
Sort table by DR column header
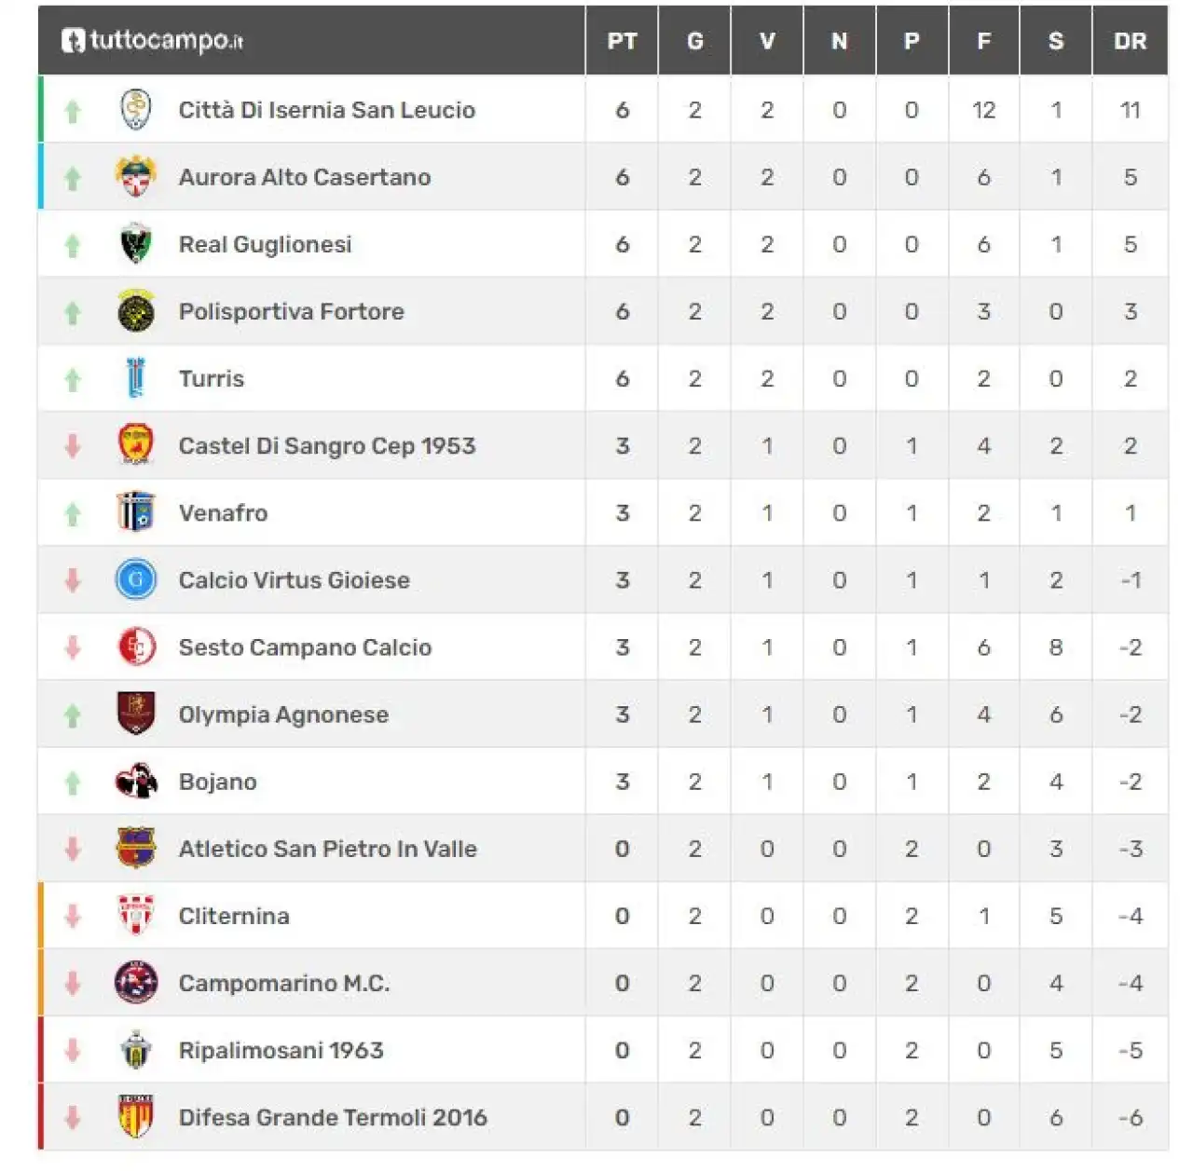1130,41
